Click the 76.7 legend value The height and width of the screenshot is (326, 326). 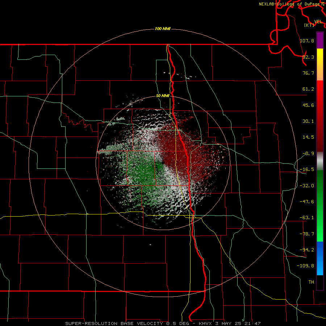tap(308, 73)
